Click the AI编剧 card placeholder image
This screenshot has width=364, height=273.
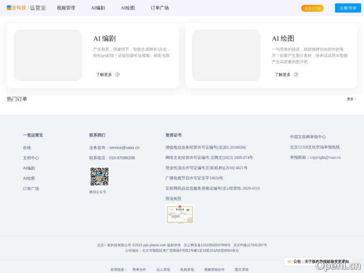pyautogui.click(x=48, y=55)
